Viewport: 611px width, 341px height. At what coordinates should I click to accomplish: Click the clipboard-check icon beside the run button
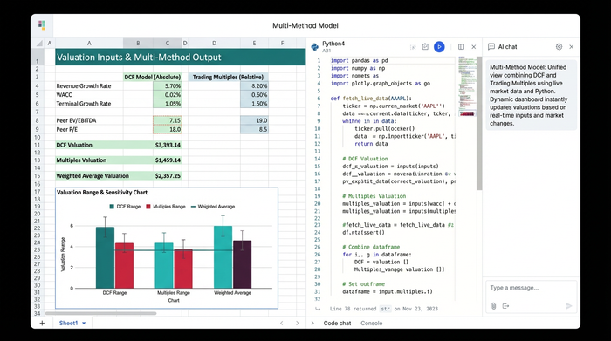click(425, 47)
